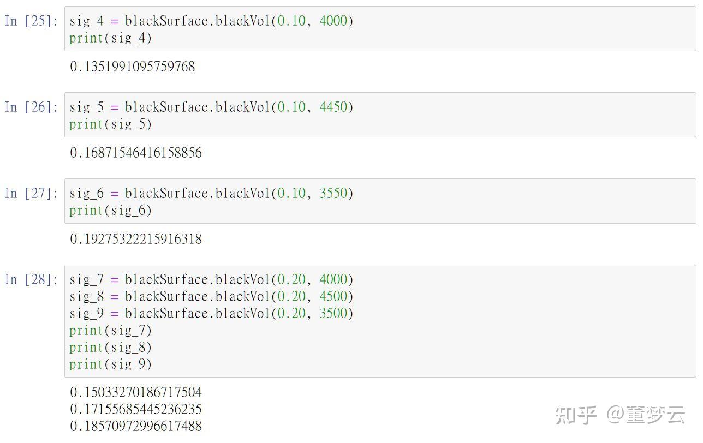This screenshot has width=703, height=443.
Task: Click output value 0.19275322215916318
Action: [x=136, y=240]
